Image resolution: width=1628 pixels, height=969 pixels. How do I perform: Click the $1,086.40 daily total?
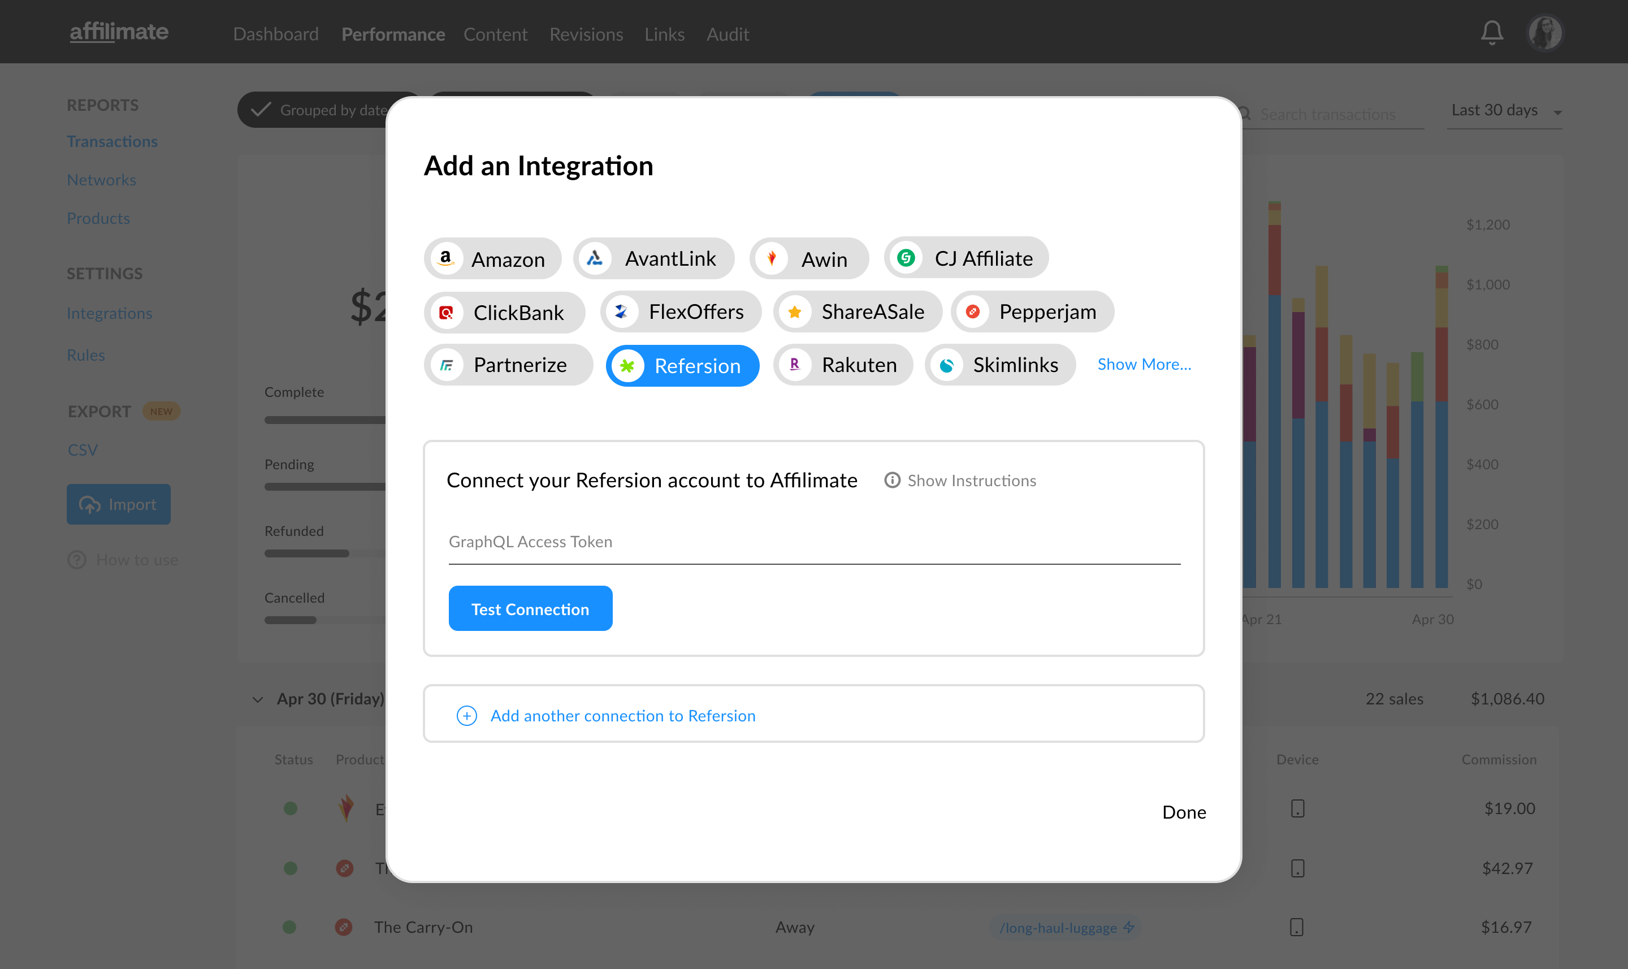click(1507, 699)
